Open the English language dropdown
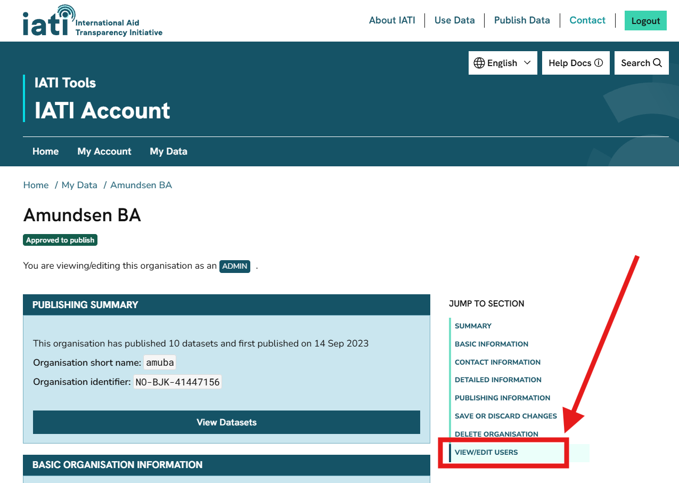Image resolution: width=679 pixels, height=483 pixels. pos(503,63)
